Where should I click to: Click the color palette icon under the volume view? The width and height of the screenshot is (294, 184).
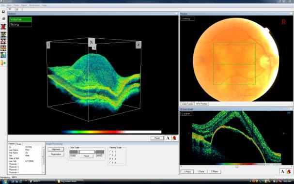pos(174,138)
